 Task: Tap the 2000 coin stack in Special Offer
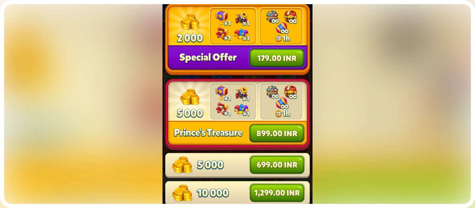(190, 21)
